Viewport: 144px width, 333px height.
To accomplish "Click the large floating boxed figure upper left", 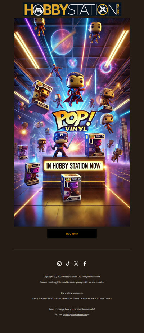I will [40, 96].
